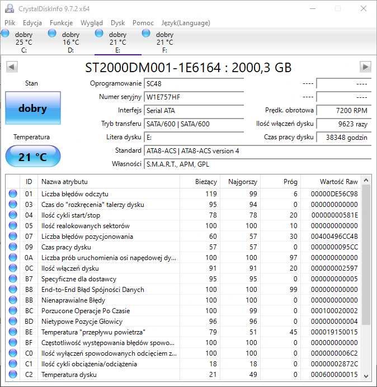Open the Plik menu
The width and height of the screenshot is (377, 387).
pos(10,23)
